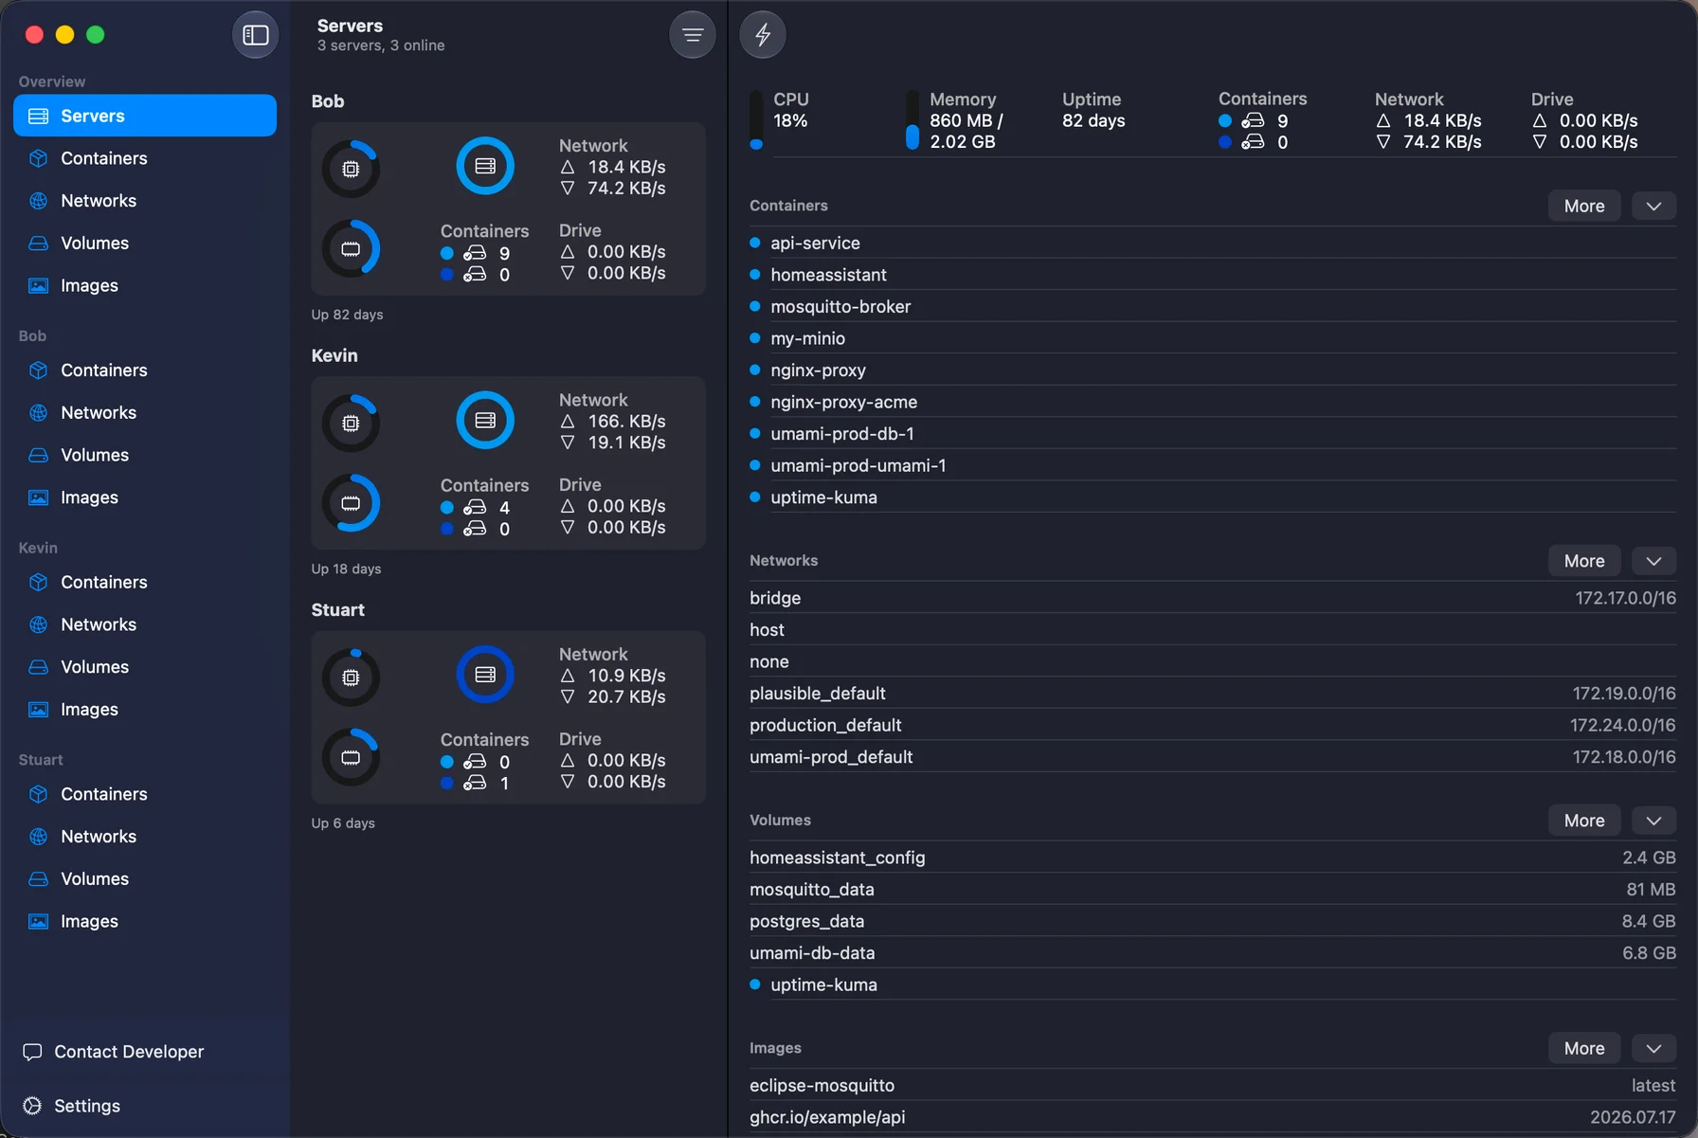
Task: Open Bob's Volumes in the sidebar
Action: coord(145,455)
